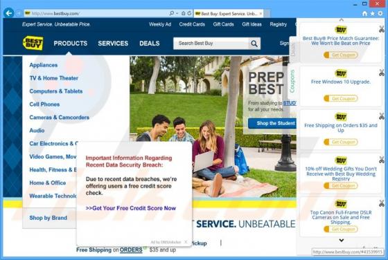Open the Registry link

279,24
